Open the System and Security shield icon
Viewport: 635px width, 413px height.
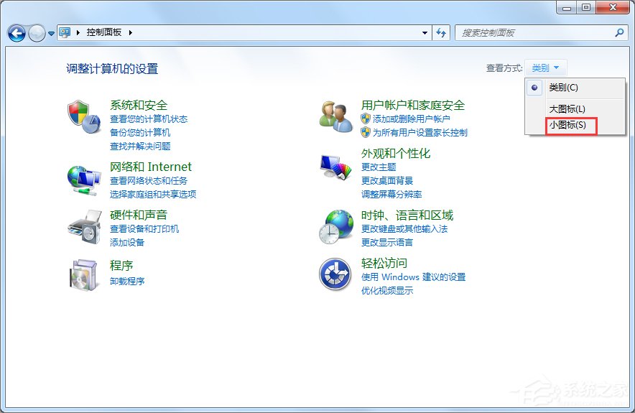pyautogui.click(x=83, y=117)
